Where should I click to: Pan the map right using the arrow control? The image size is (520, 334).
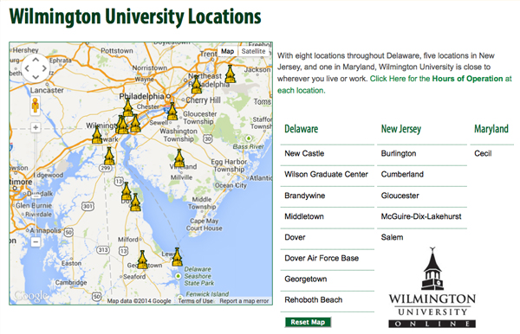click(x=44, y=68)
